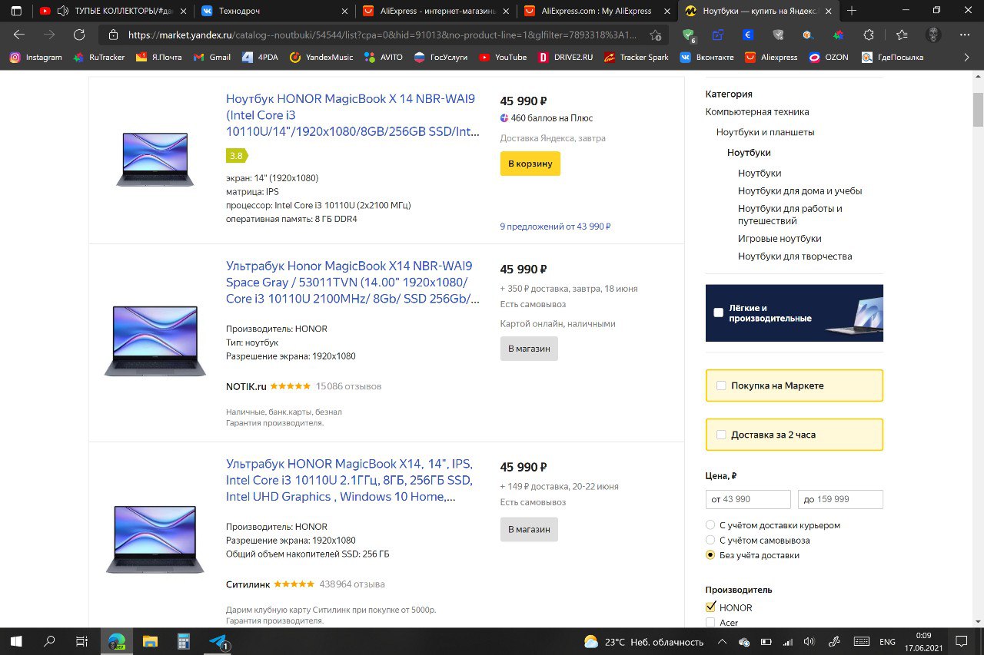This screenshot has width=984, height=655.
Task: Open the green shield extension with badge 6
Action: tap(690, 35)
